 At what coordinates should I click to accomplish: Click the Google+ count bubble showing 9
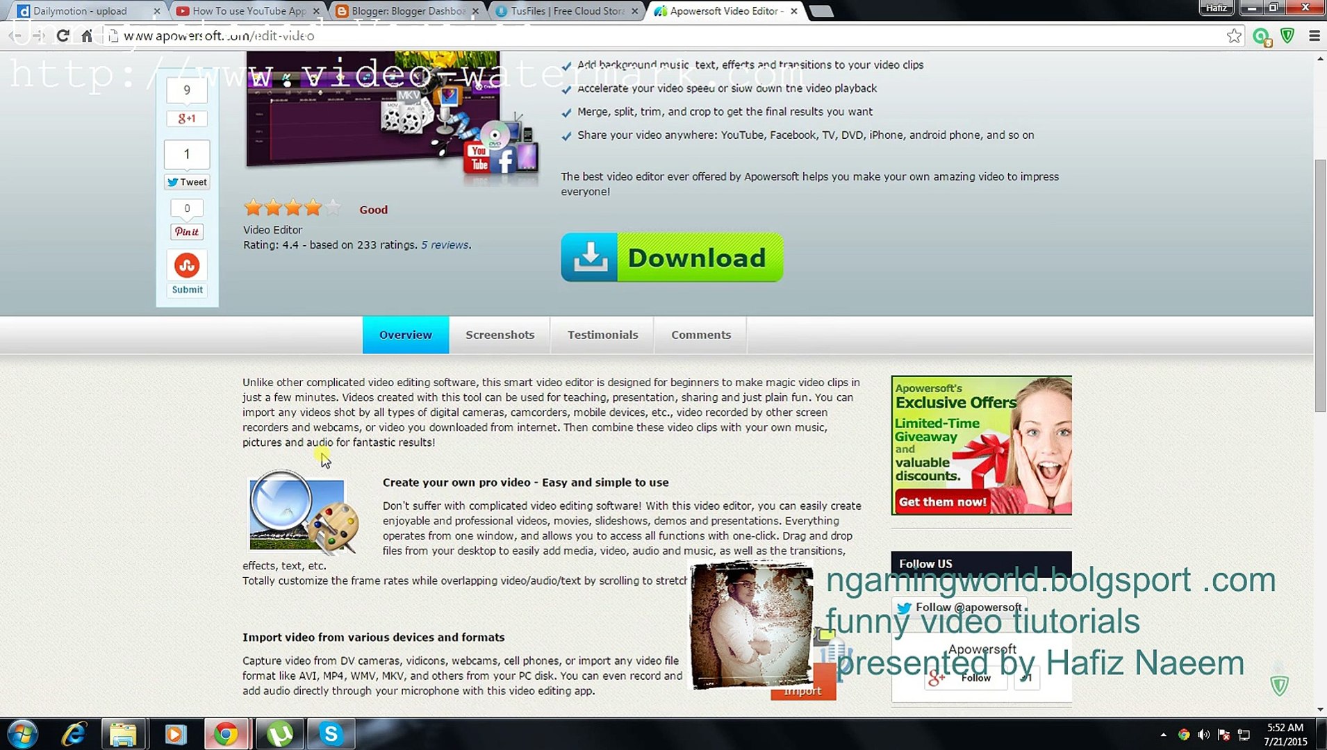tap(187, 90)
